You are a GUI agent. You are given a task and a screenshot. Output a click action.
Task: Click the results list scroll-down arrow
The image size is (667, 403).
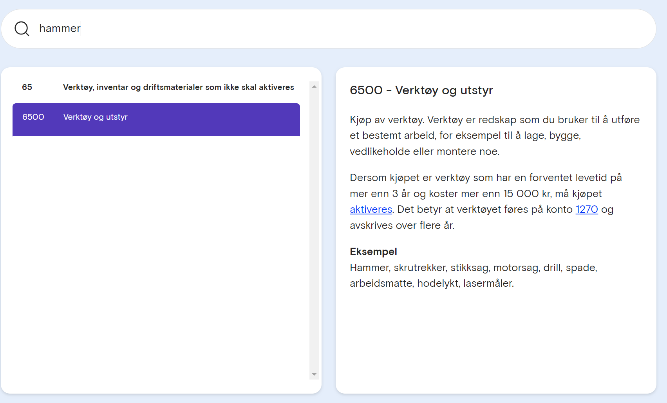click(x=314, y=374)
